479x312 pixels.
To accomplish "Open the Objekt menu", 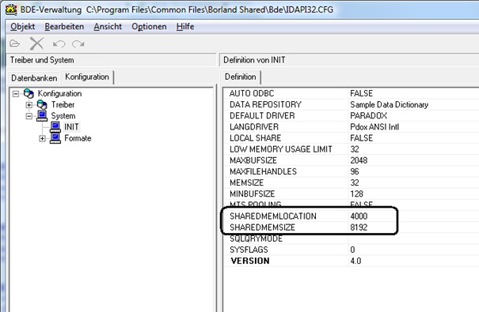I will click(x=23, y=27).
